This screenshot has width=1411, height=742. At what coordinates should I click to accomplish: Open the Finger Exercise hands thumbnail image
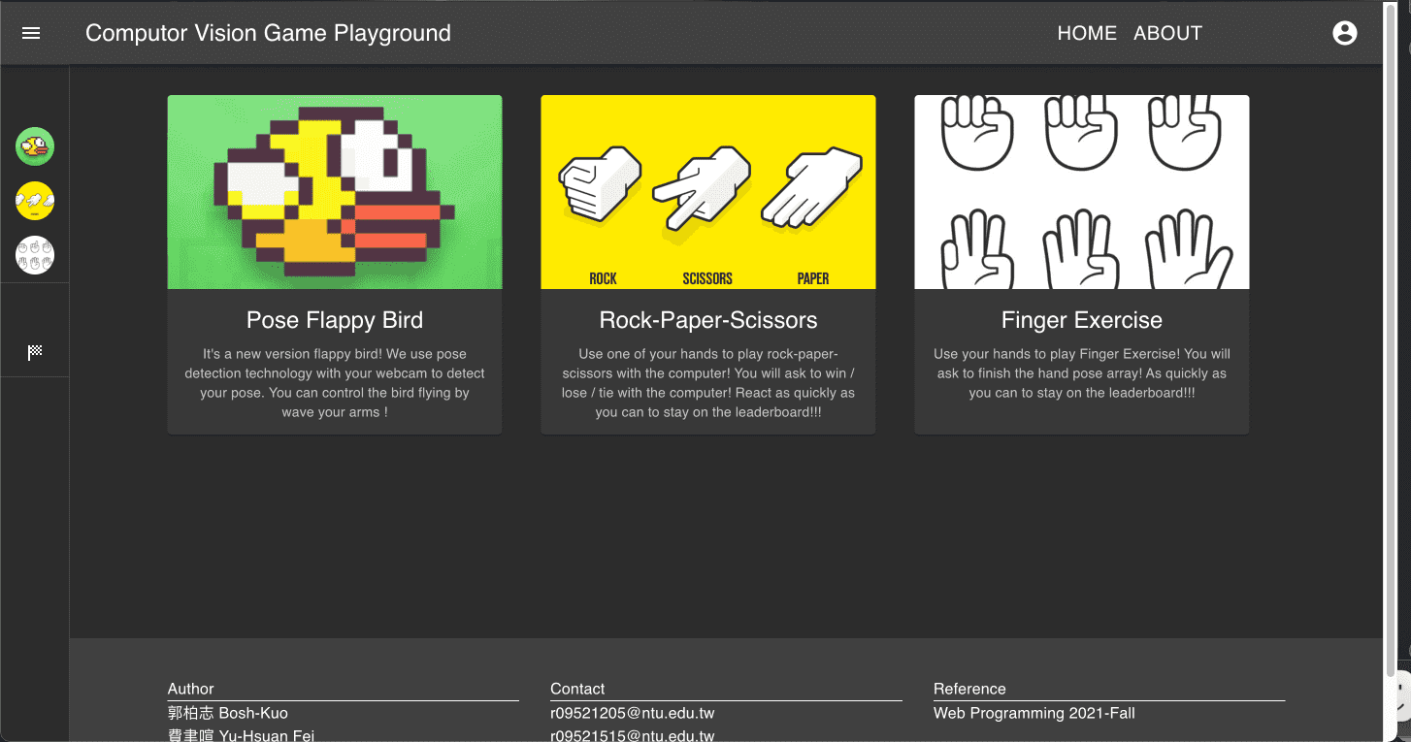pyautogui.click(x=1081, y=192)
